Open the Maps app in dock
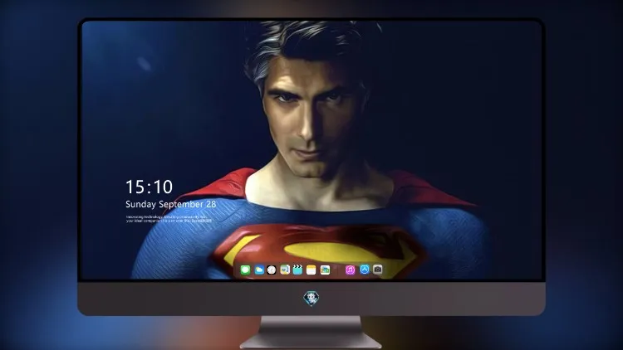The width and height of the screenshot is (623, 350). coord(284,270)
